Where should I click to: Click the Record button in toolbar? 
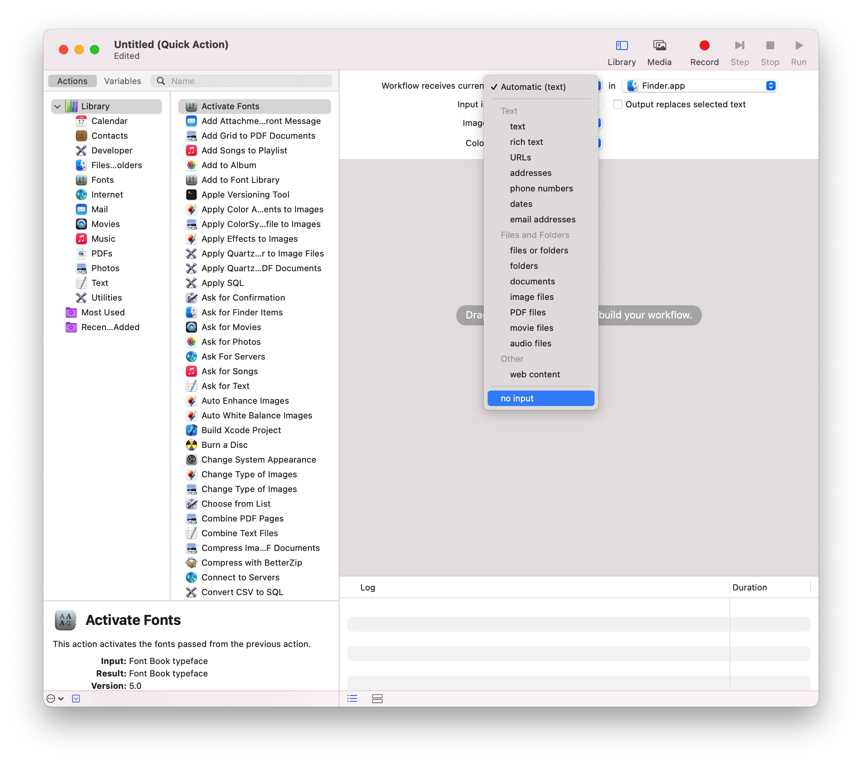(704, 46)
